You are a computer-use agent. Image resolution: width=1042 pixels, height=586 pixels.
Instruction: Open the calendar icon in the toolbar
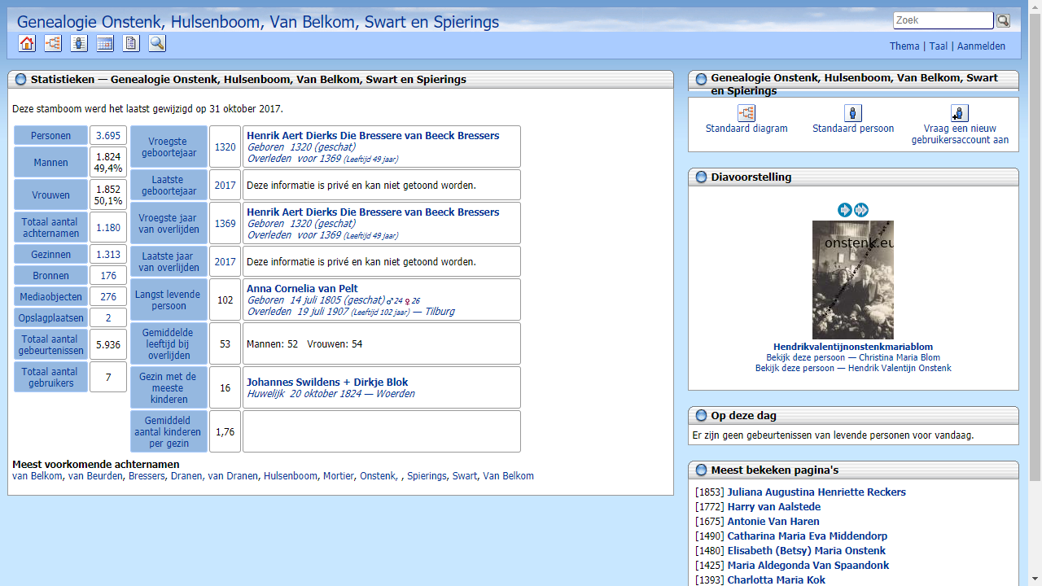105,44
